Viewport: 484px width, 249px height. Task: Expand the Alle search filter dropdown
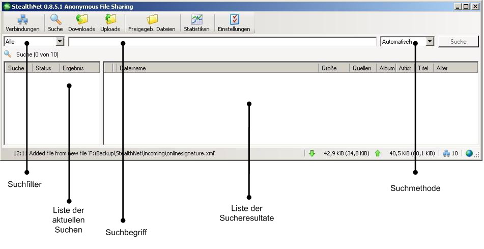[60, 41]
